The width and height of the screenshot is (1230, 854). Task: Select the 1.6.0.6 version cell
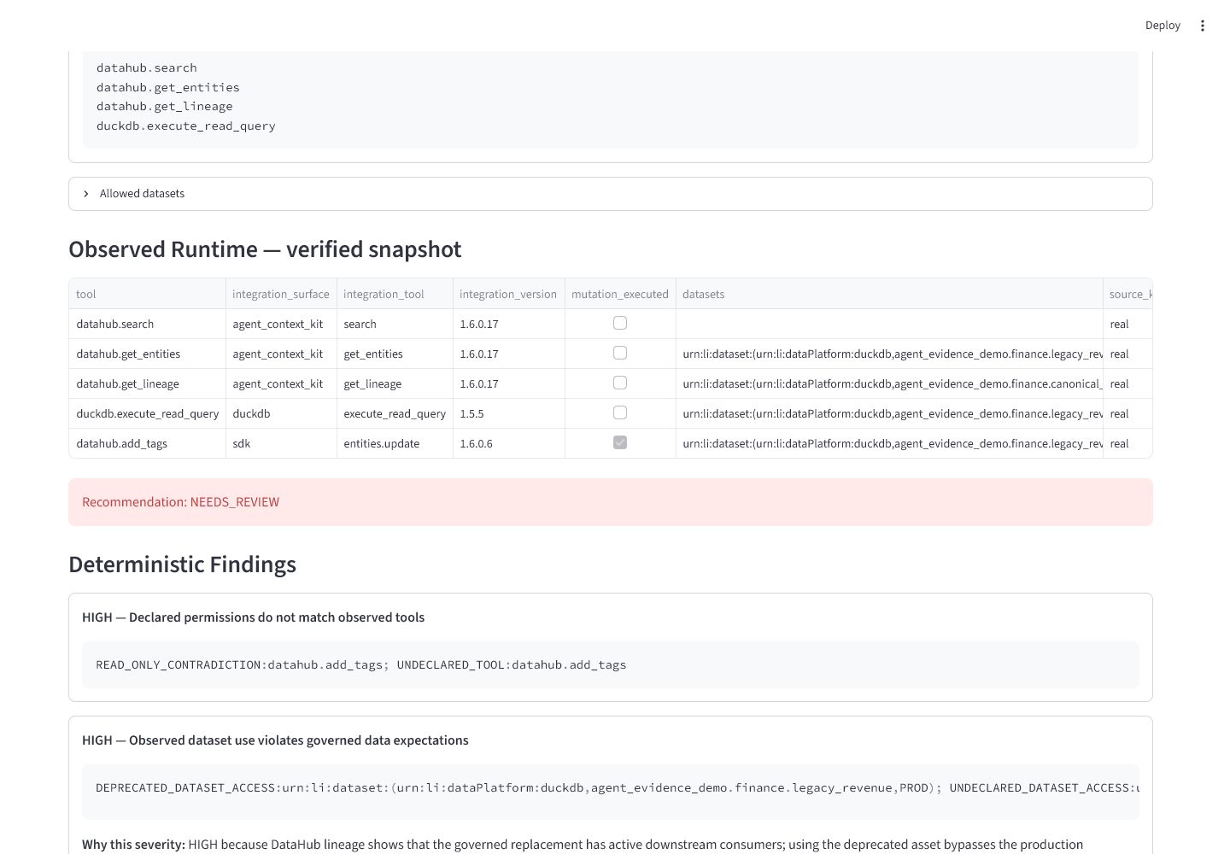pos(508,443)
